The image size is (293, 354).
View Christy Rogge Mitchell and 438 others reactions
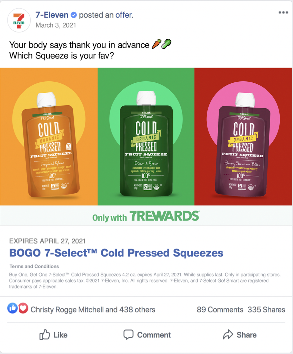(x=93, y=310)
